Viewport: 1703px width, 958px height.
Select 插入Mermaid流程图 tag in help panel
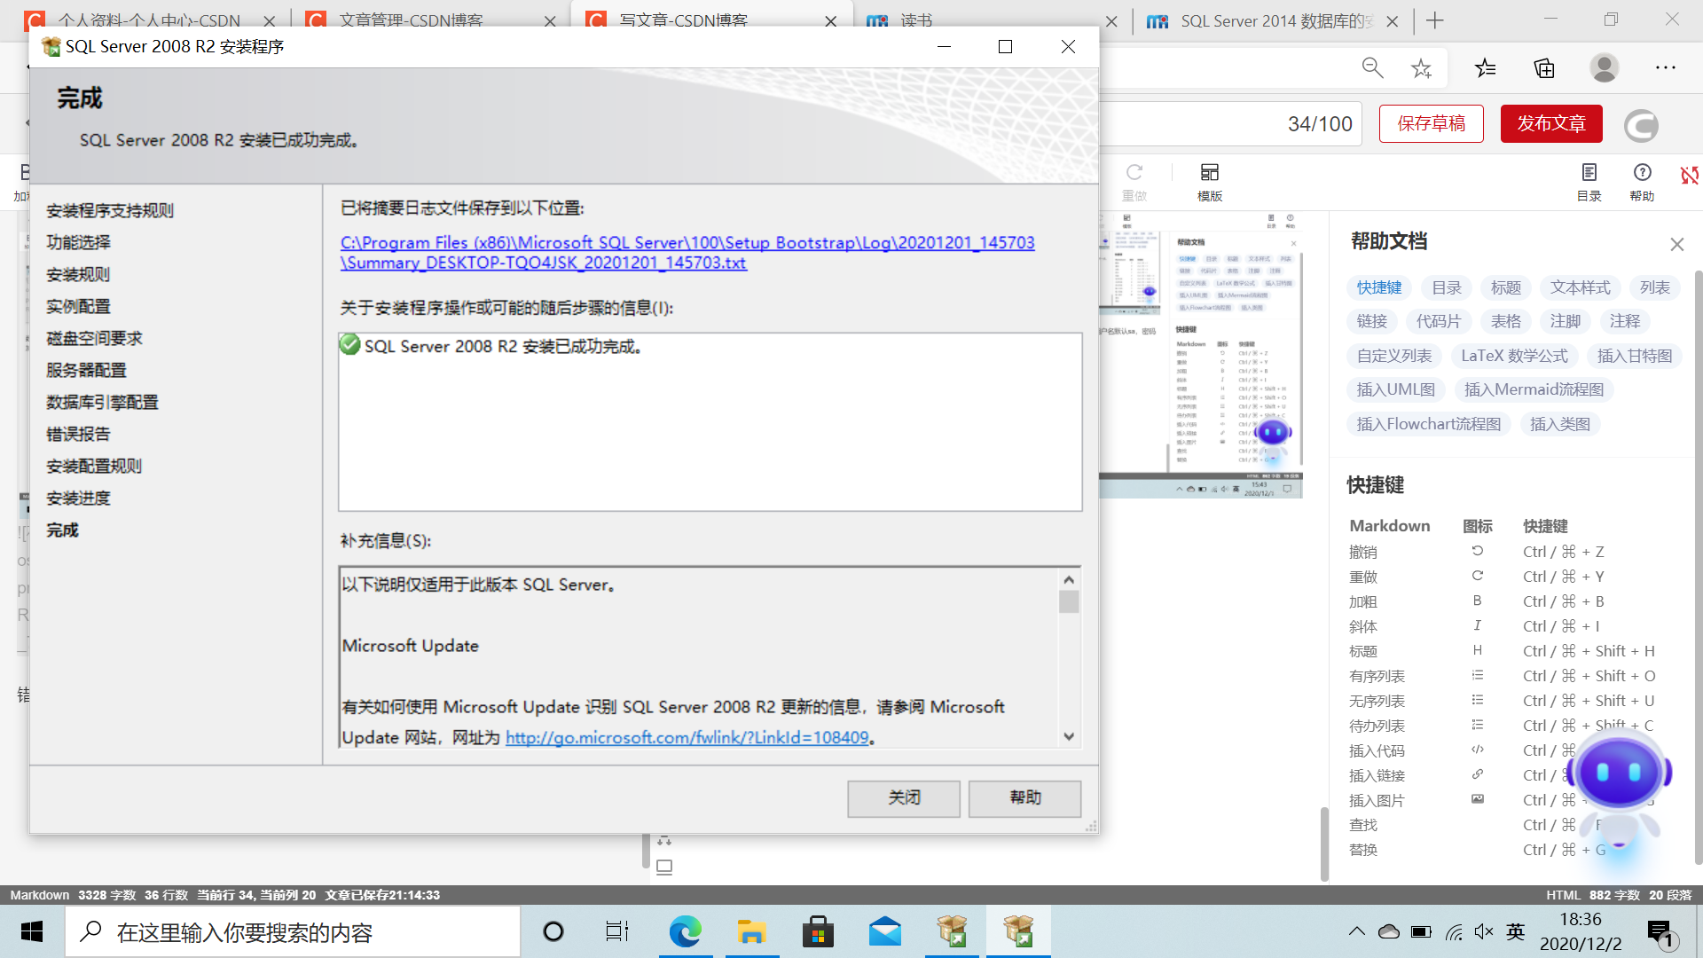(1534, 389)
